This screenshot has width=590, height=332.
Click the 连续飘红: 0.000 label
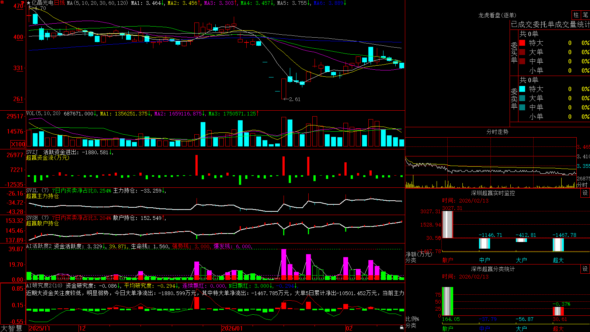click(x=204, y=286)
